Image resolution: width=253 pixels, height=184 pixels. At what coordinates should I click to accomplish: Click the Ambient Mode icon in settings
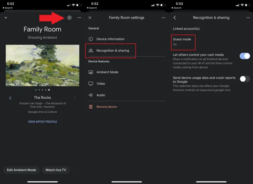pos(91,72)
